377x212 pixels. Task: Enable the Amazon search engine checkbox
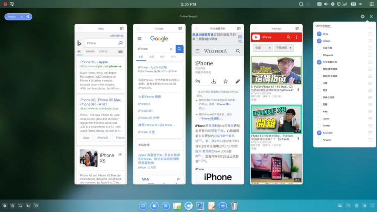[x=319, y=140]
